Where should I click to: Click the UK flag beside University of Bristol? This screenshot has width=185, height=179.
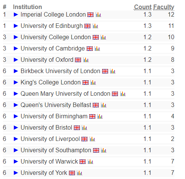coord(77,128)
